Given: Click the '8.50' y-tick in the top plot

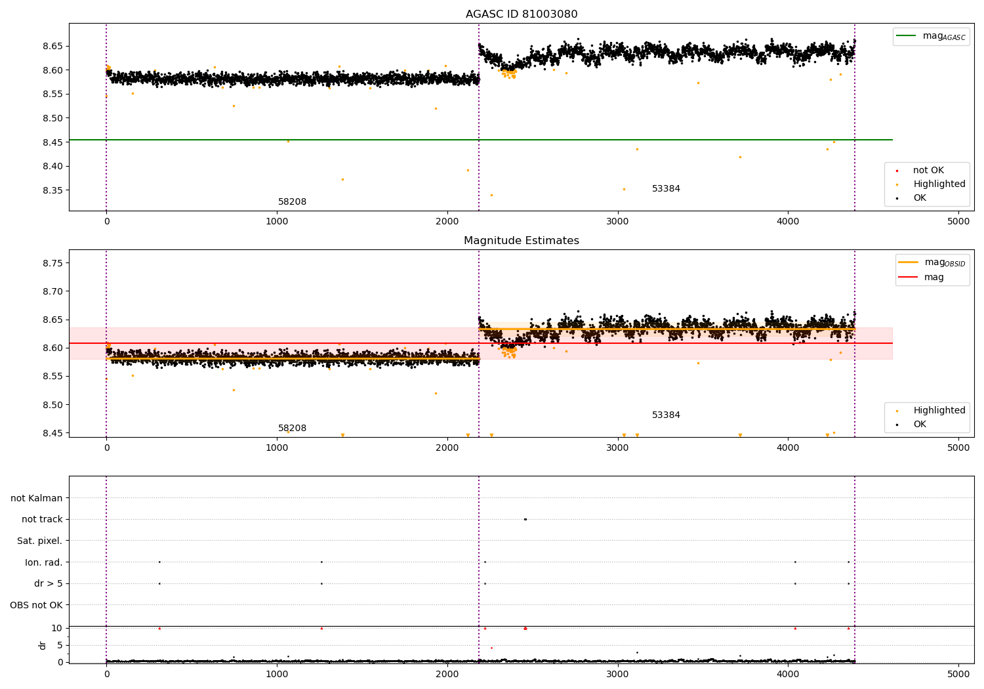Looking at the screenshot, I should pos(52,119).
